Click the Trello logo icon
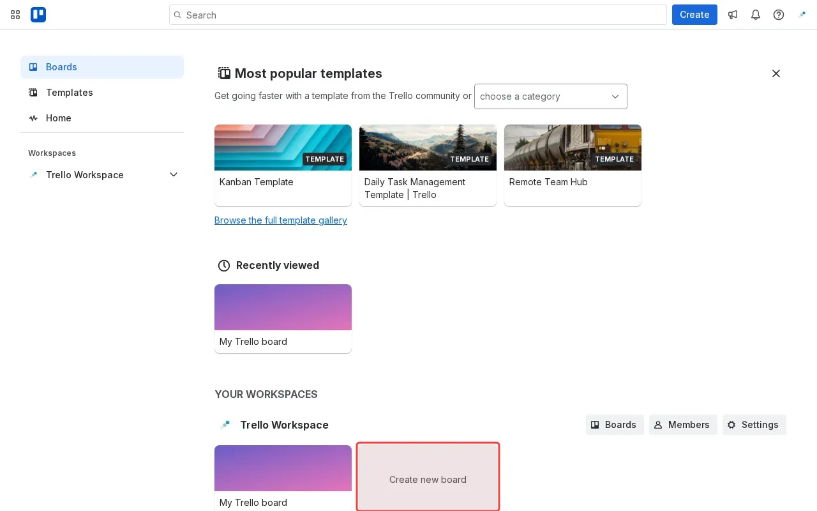 point(38,15)
